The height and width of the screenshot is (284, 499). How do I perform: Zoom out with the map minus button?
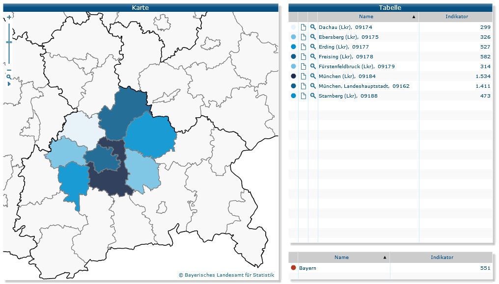click(x=9, y=70)
